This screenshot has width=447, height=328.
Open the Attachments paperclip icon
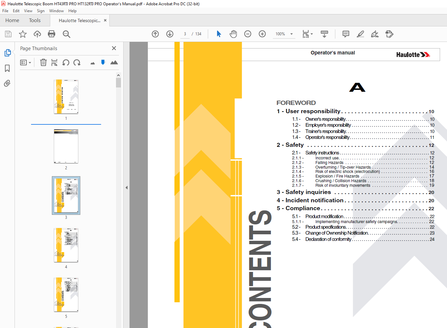(x=7, y=83)
